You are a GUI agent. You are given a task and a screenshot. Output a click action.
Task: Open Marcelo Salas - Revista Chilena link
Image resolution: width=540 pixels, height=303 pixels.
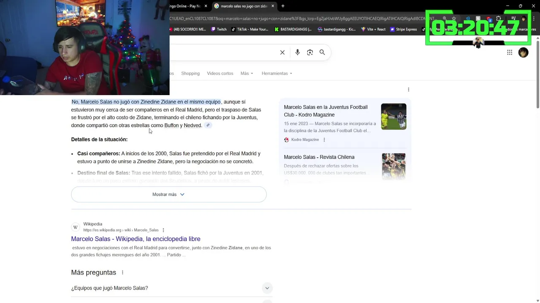(319, 157)
